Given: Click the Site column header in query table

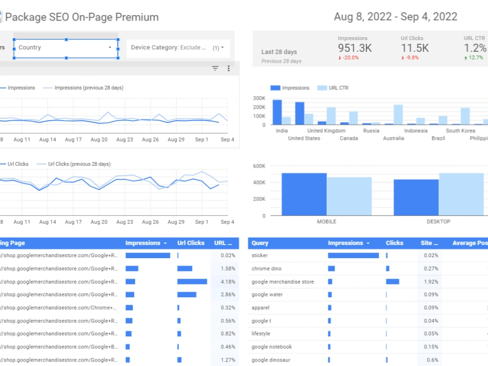Looking at the screenshot, I should click(429, 243).
